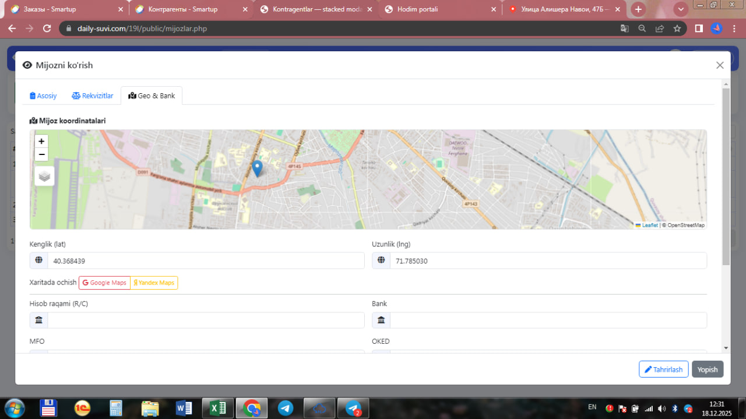Open the map layers control
Screen dimensions: 746x419
[45, 176]
